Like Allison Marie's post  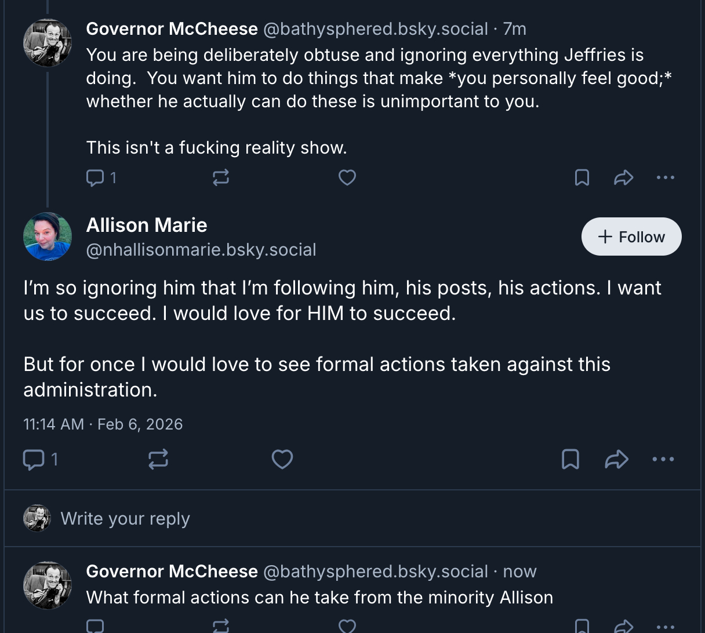coord(282,459)
